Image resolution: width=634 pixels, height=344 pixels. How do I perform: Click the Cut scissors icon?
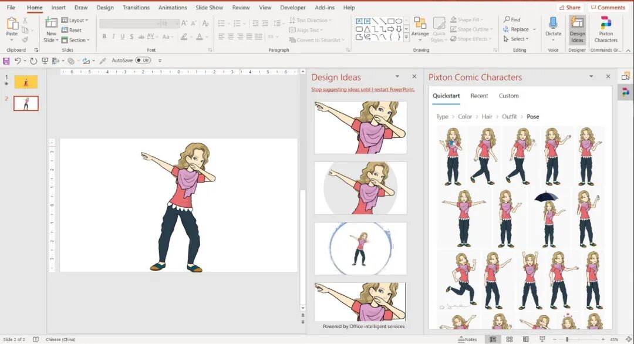[25, 20]
